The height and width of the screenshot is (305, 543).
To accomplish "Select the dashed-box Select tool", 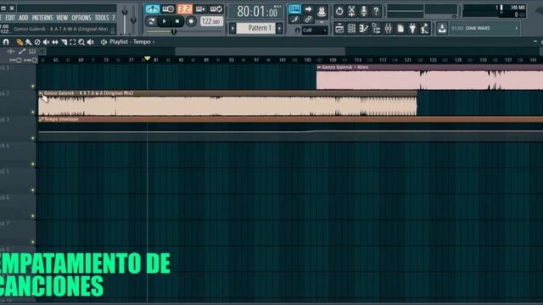I will click(x=73, y=42).
